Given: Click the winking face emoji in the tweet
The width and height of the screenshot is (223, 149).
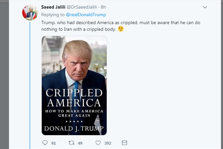Looking at the screenshot, I should click(x=121, y=29).
